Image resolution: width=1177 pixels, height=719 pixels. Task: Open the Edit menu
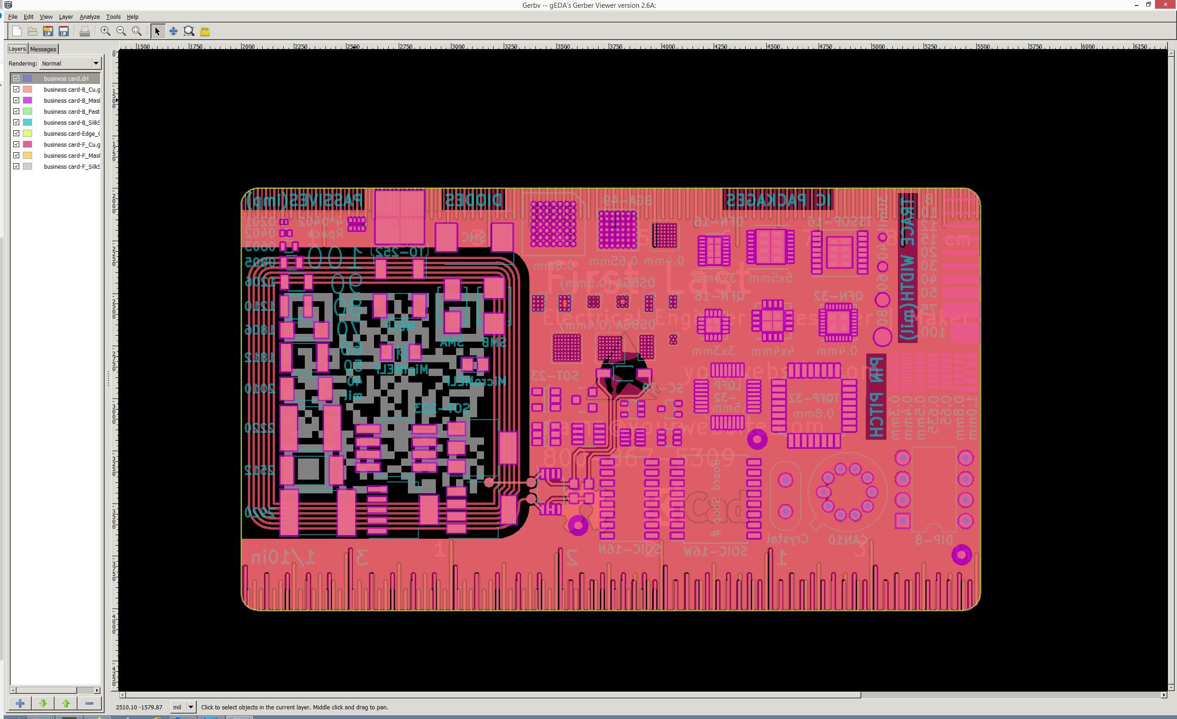coord(28,17)
